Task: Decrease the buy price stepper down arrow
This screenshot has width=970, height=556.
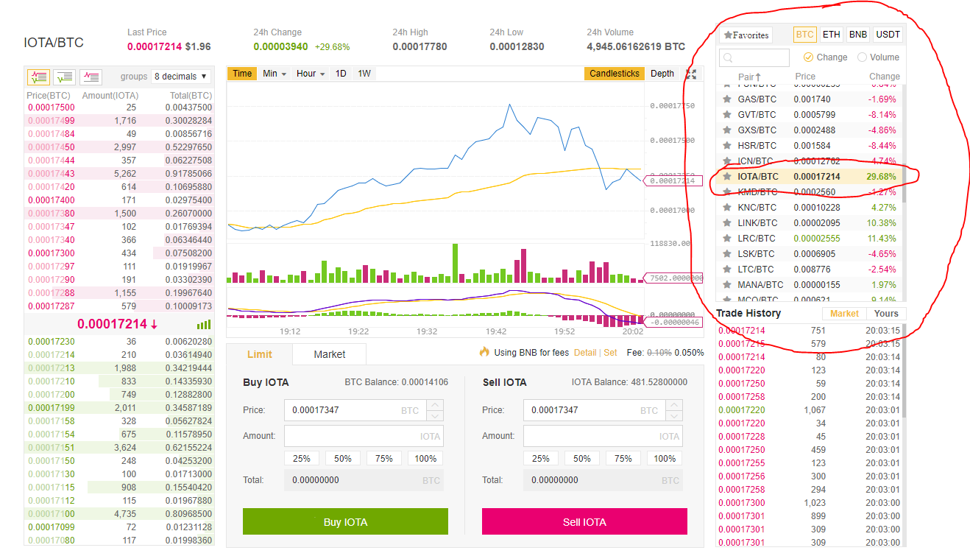Action: coord(435,415)
